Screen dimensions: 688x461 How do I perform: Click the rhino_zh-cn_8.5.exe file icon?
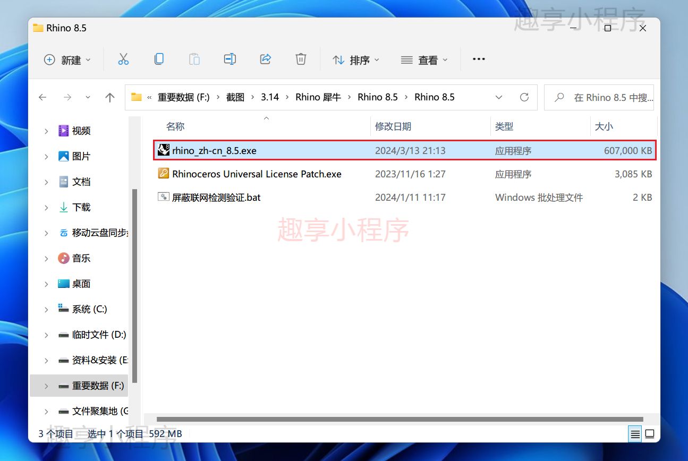164,150
